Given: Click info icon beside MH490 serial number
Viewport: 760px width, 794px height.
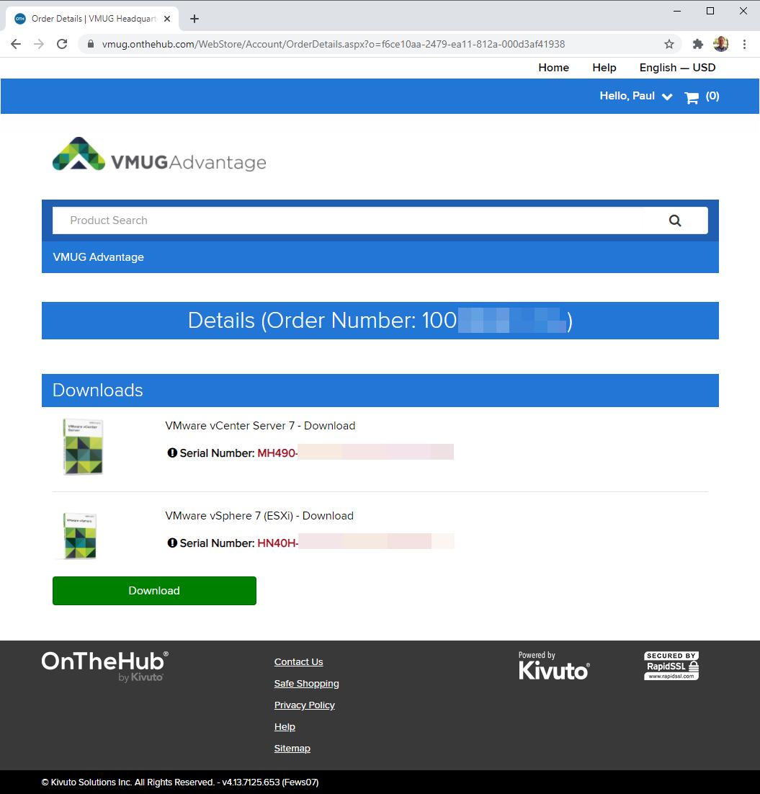Looking at the screenshot, I should [x=172, y=452].
